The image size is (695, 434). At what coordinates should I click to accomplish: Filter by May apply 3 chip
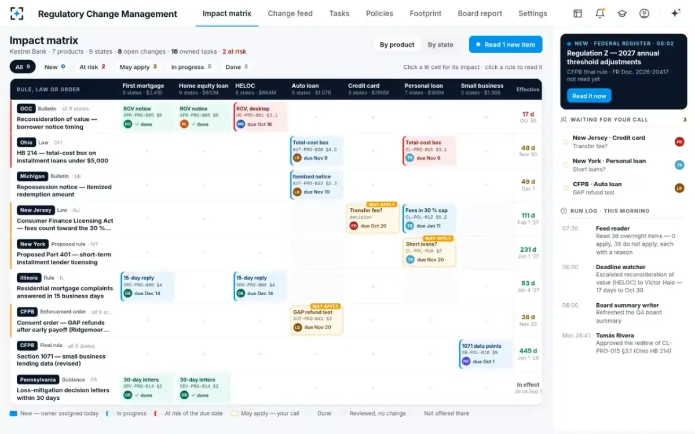point(138,67)
